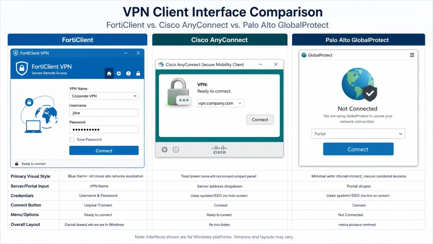The height and width of the screenshot is (244, 433).
Task: Click the Cisco AnyConnect info icon
Action: click(176, 149)
